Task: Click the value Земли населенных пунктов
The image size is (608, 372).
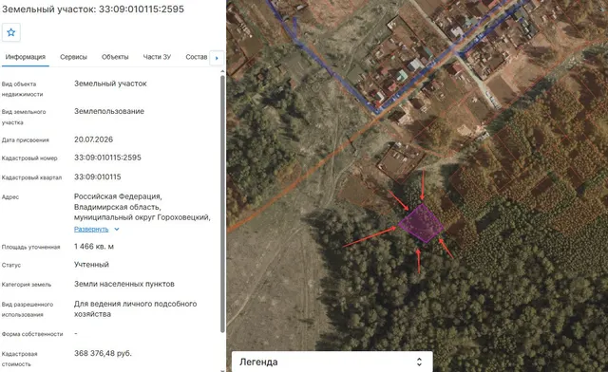Action: [124, 284]
